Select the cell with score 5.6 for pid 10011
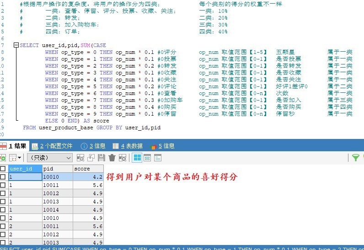 [88, 185]
